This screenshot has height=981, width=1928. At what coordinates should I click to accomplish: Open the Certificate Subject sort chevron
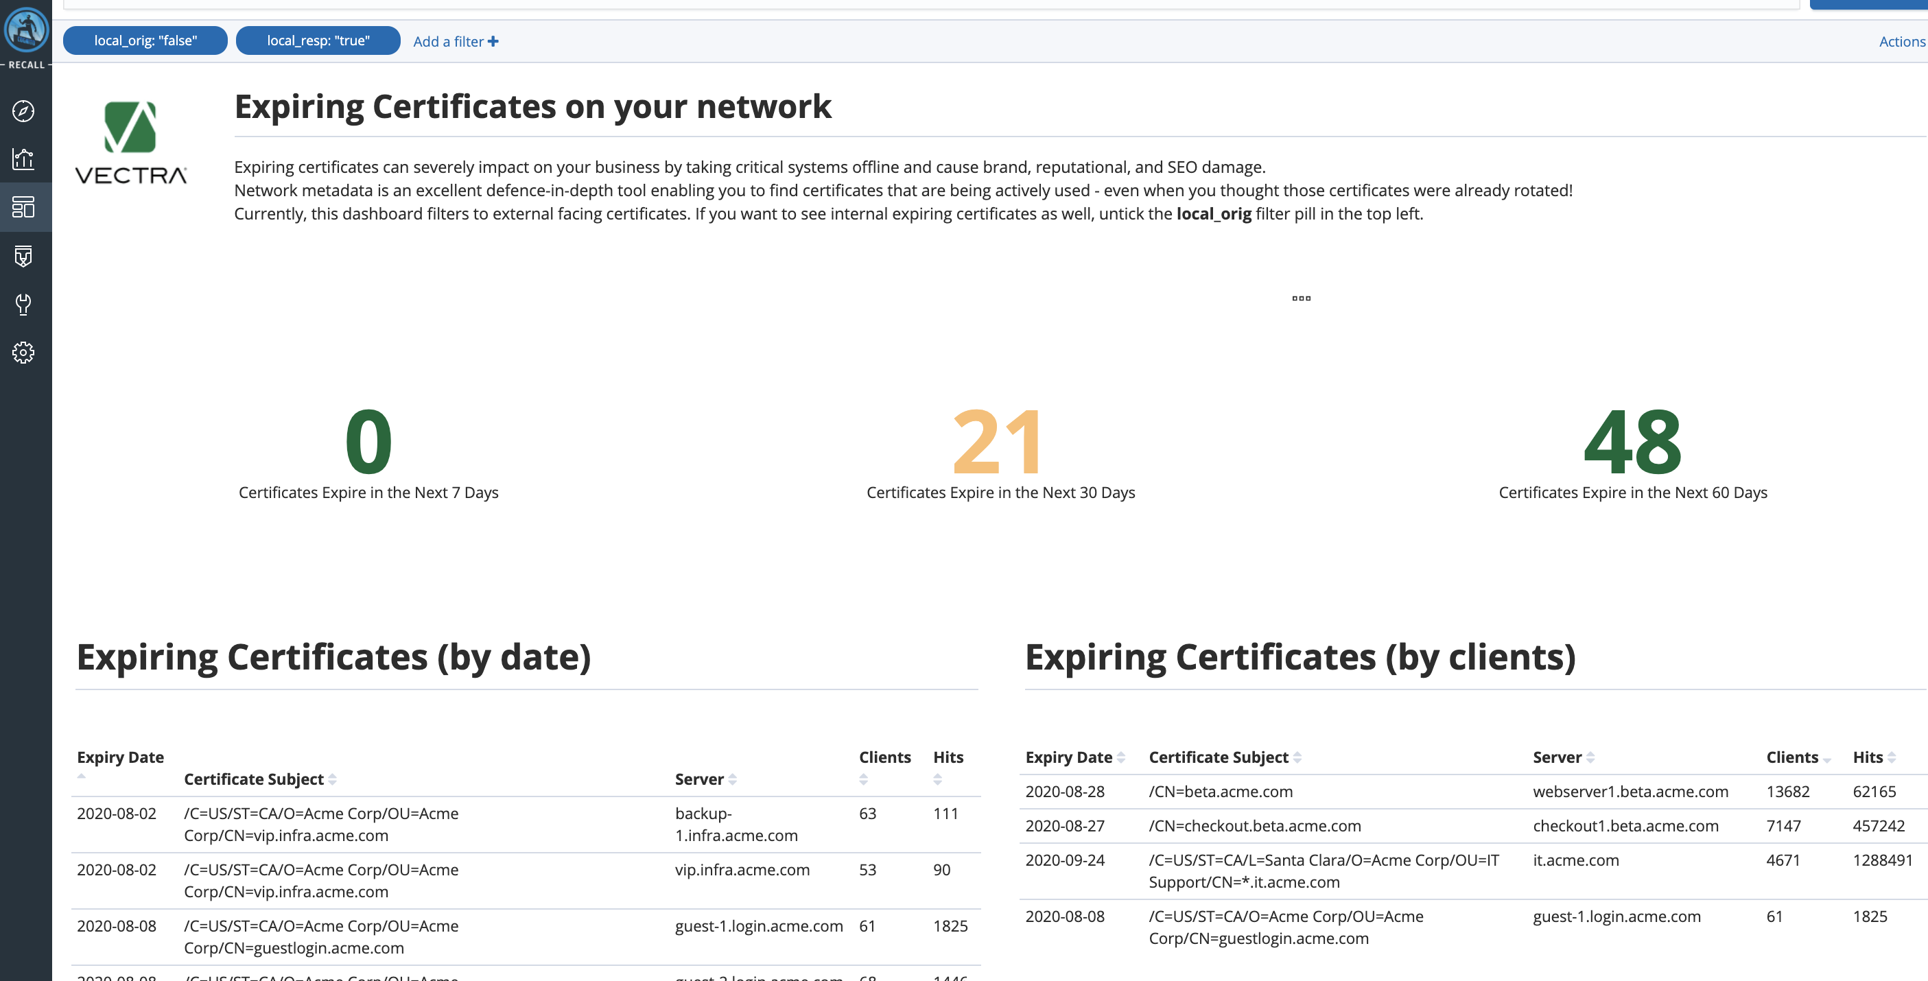pyautogui.click(x=331, y=779)
